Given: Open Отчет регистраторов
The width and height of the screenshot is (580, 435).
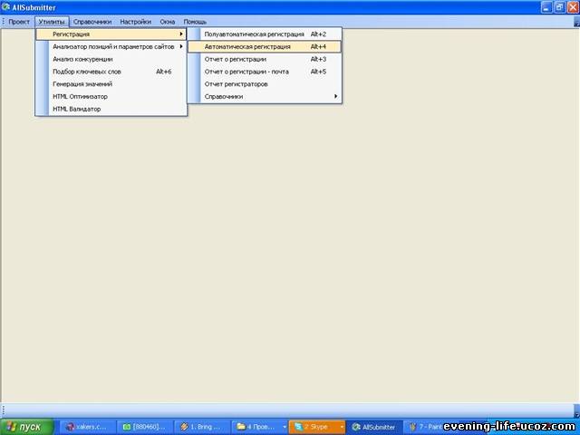Looking at the screenshot, I should tap(265, 84).
